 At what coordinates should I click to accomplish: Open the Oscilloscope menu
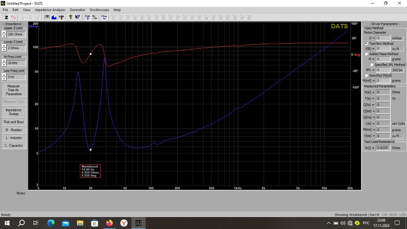point(100,9)
